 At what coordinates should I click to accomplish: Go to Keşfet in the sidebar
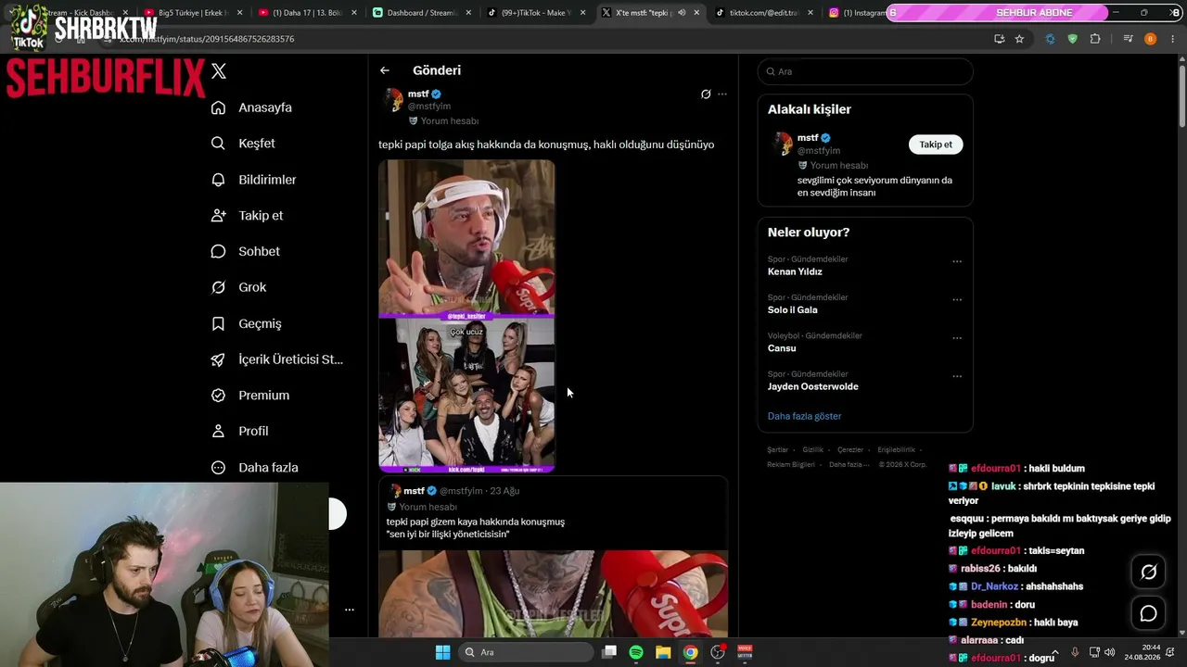click(243, 144)
